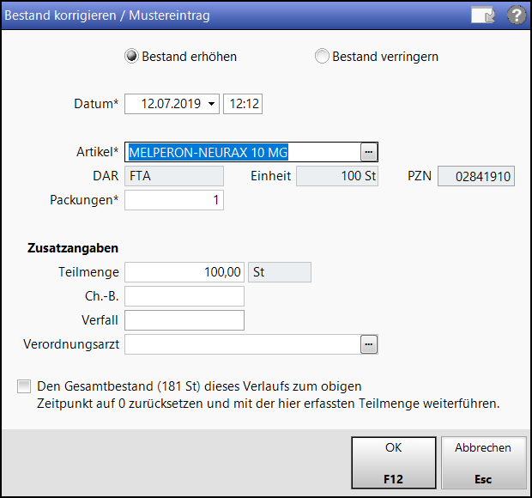Open the help question mark icon

[x=517, y=15]
